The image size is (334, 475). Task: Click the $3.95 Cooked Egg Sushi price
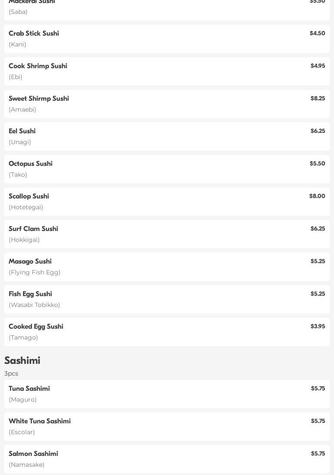pyautogui.click(x=318, y=327)
